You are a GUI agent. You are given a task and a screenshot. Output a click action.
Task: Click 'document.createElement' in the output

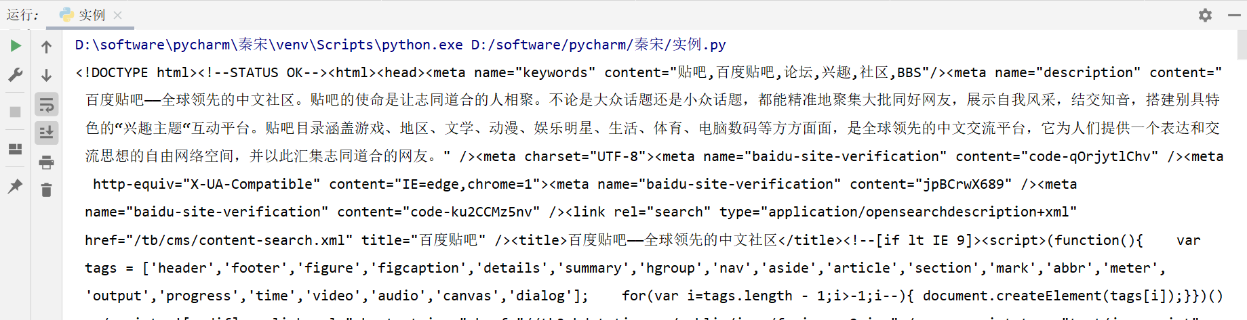1013,296
